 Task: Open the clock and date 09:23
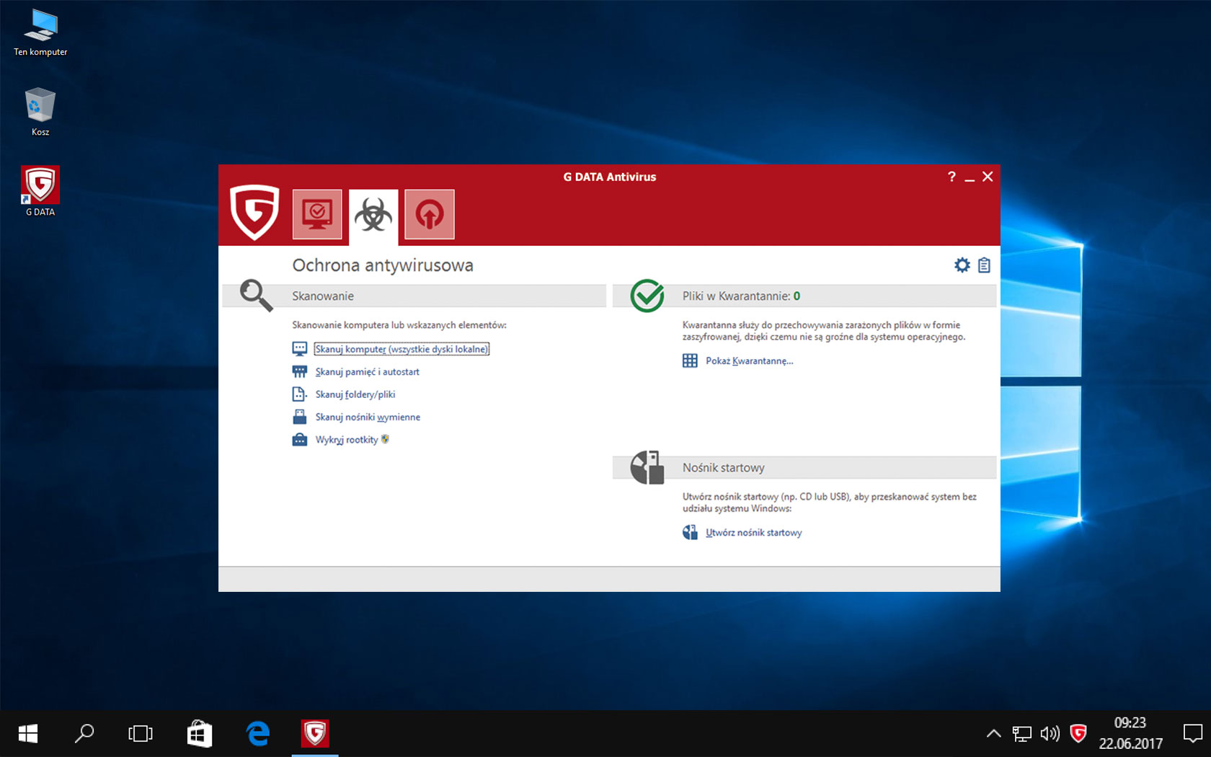(x=1130, y=733)
